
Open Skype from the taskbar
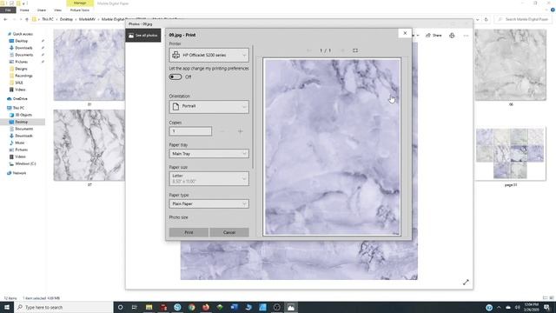tap(177, 307)
